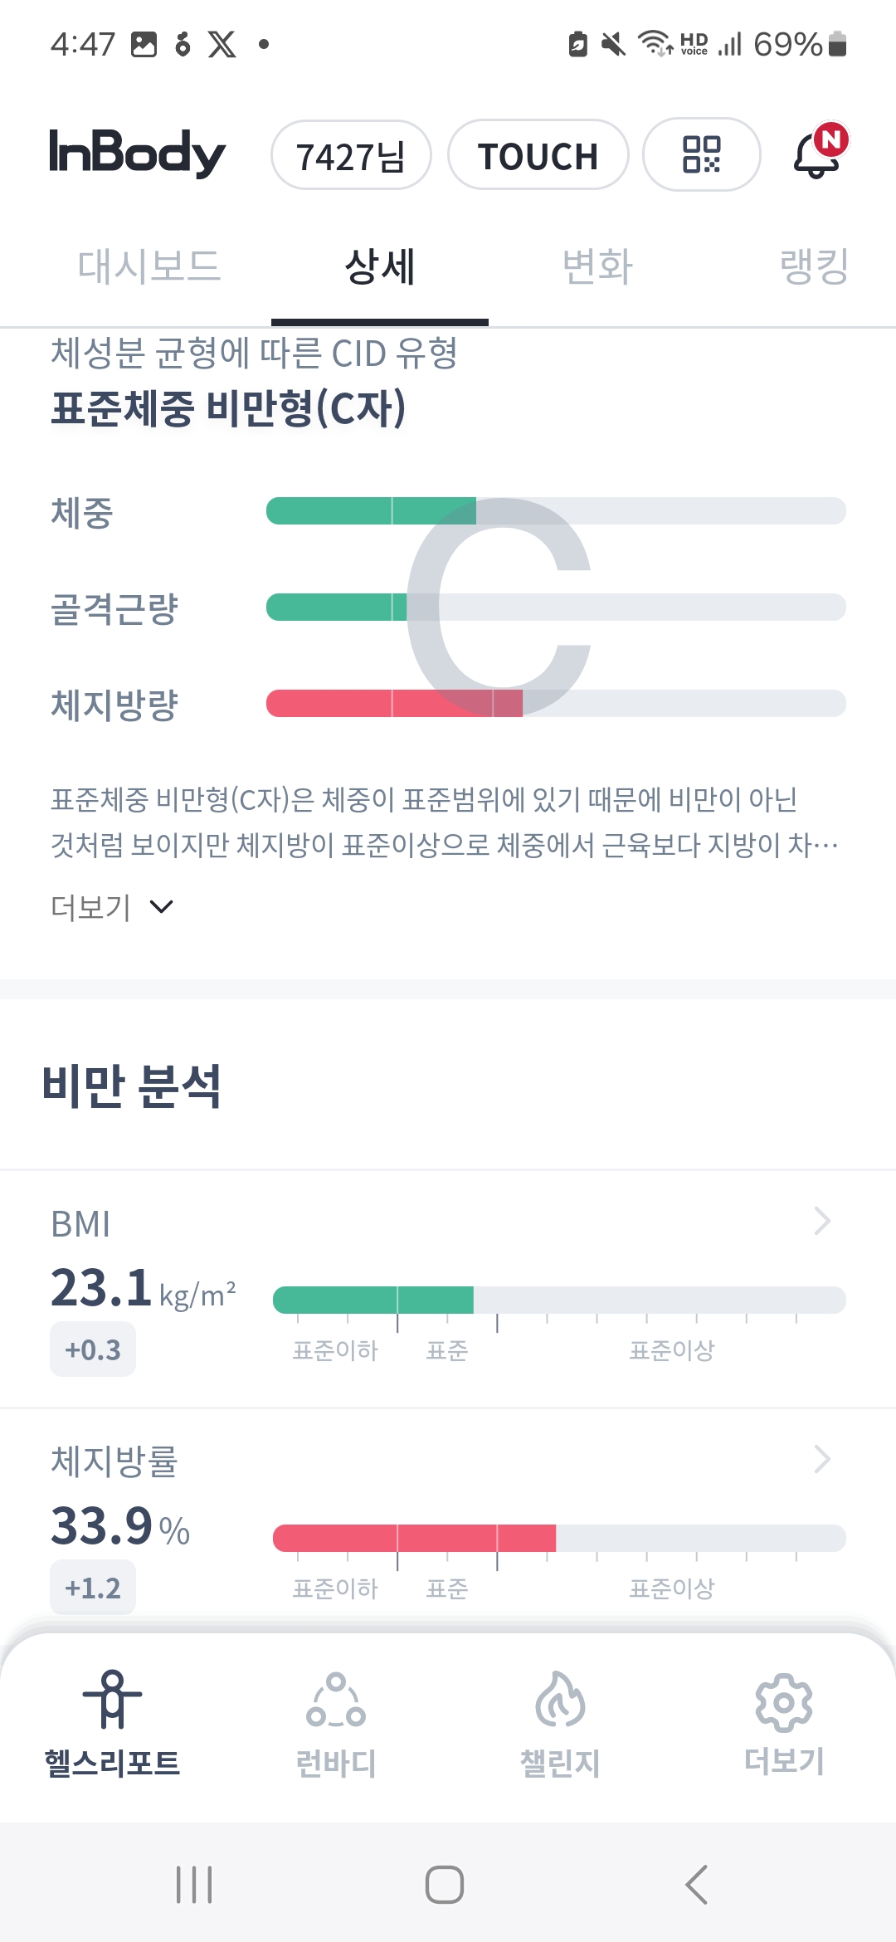896x1942 pixels.
Task: Tap the TOUCH button
Action: [538, 155]
